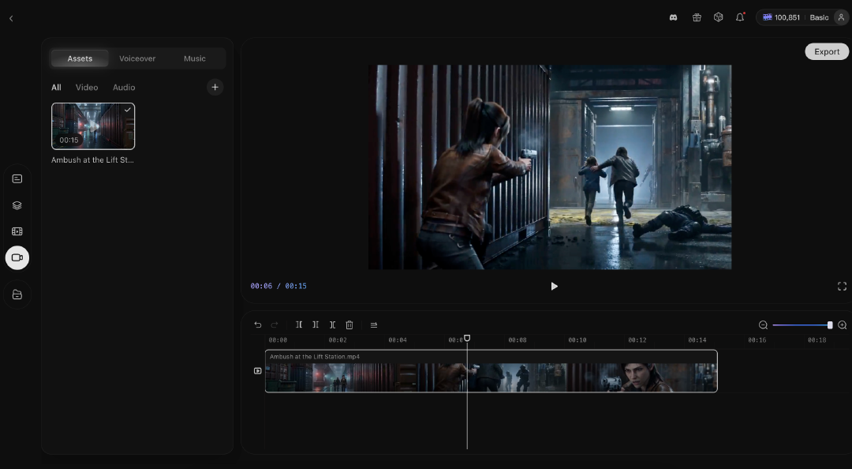Click the 100,851 credits balance
852x469 pixels.
point(781,17)
